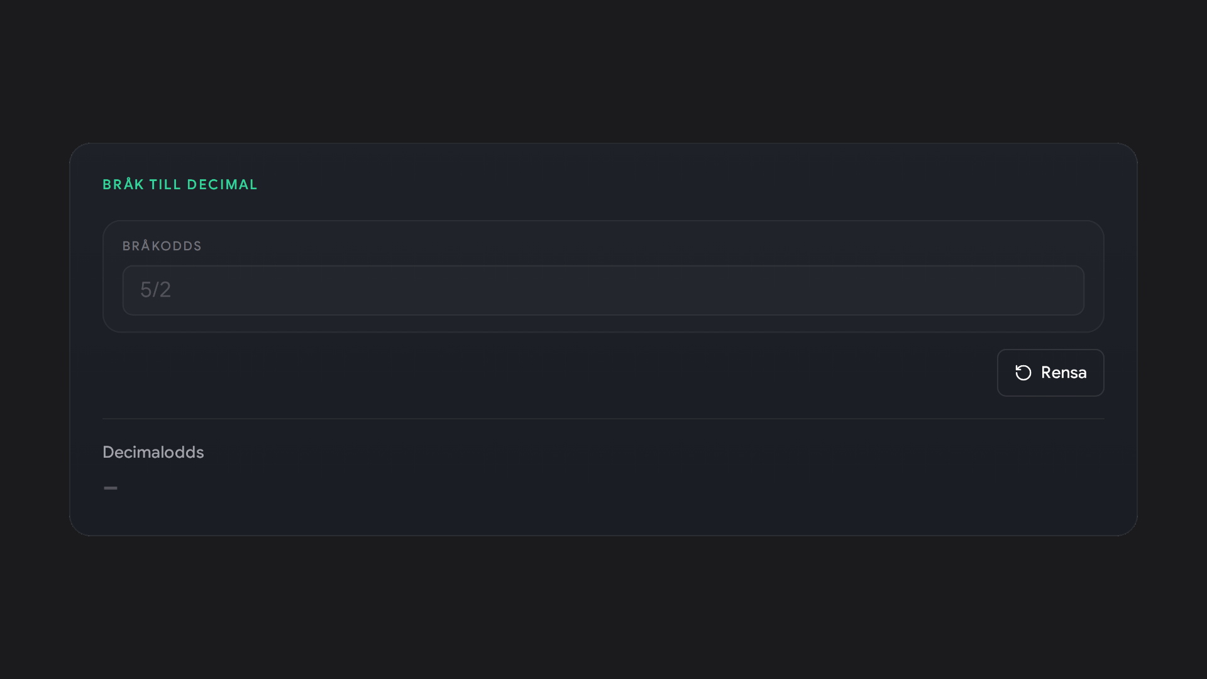
Task: Click empty card area left of Rensa
Action: pyautogui.click(x=547, y=373)
